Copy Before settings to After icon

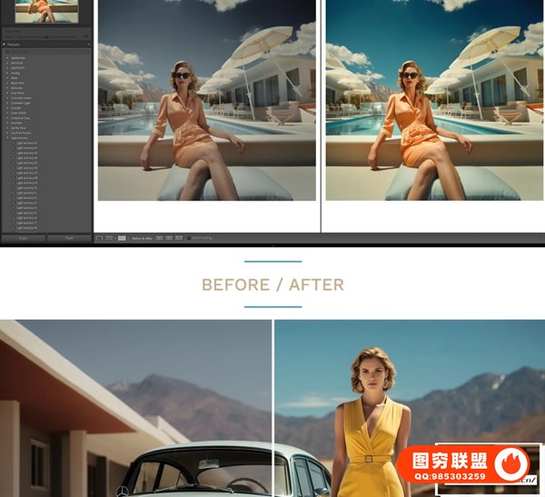point(158,238)
